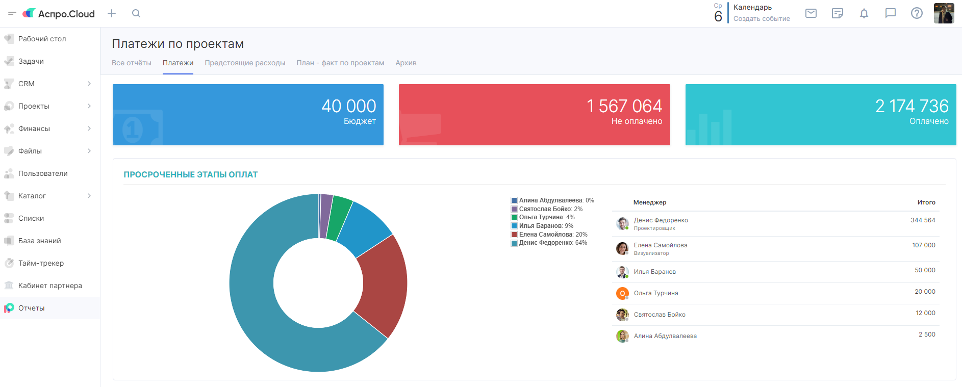Open the Архив tab

pos(406,63)
